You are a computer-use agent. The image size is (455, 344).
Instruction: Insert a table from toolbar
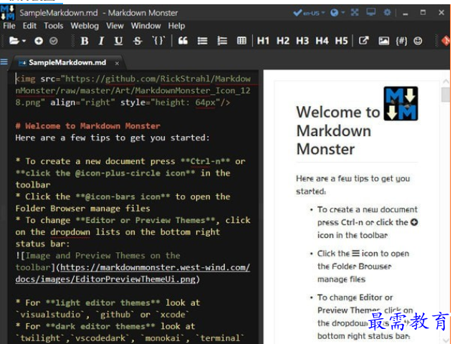tap(241, 41)
